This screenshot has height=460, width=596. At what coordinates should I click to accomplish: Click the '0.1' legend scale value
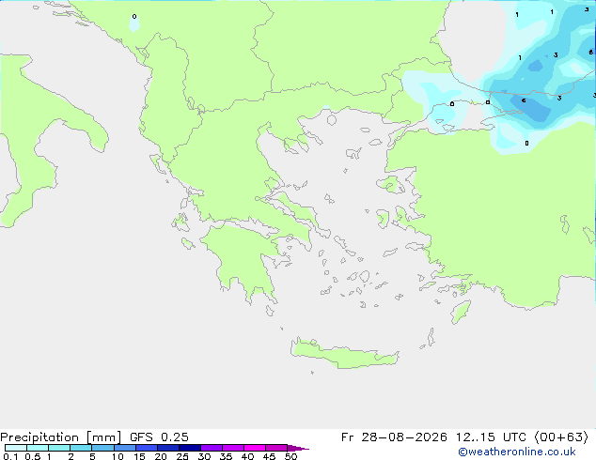(x=10, y=456)
